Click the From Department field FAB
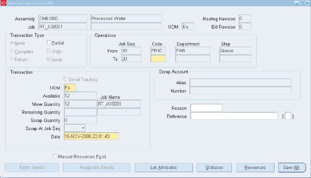Screen dimensions: 311x178 click(x=193, y=51)
